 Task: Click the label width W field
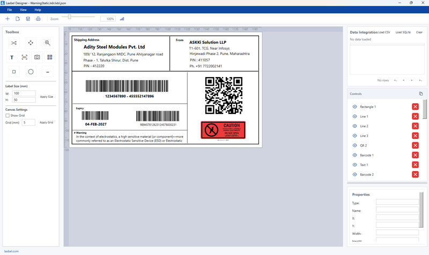tap(24, 93)
